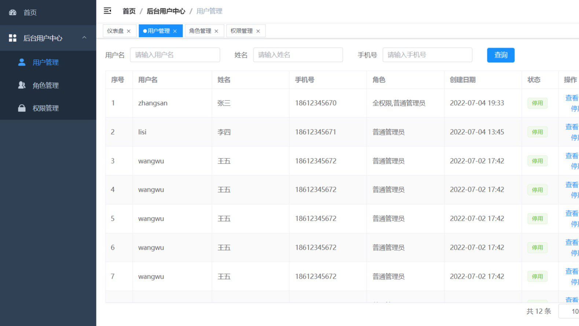Viewport: 579px width, 326px height.
Task: Close the 权限管理 tab
Action: pos(258,31)
